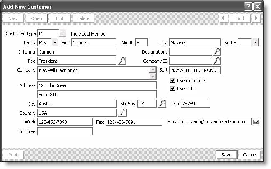Click the Last name field
Screen dimensions: 271x169
[195, 43]
